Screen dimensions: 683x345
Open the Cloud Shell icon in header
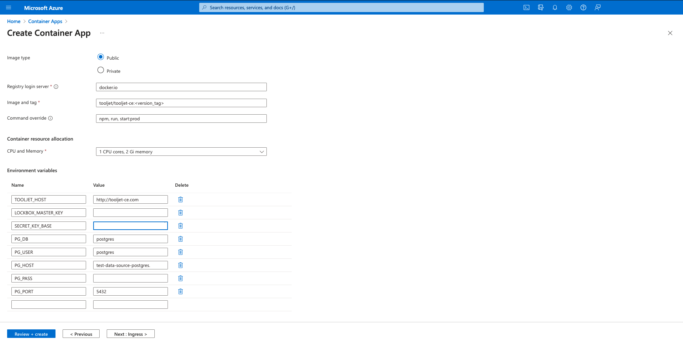click(526, 7)
